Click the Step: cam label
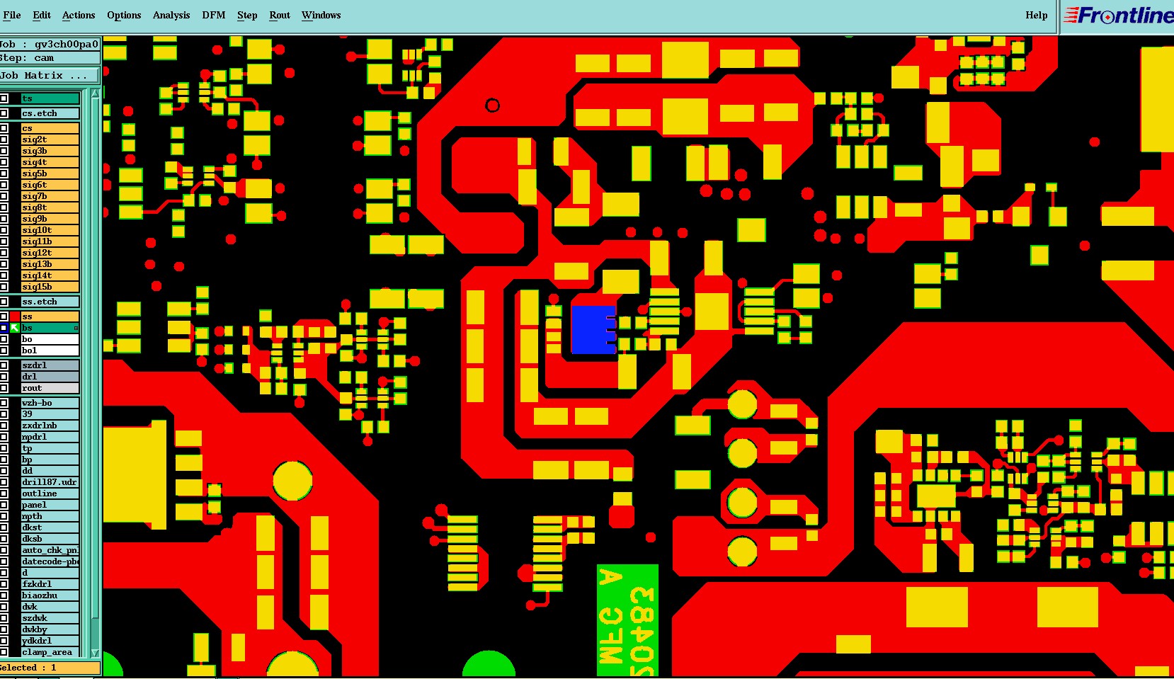The width and height of the screenshot is (1174, 679). (x=50, y=58)
